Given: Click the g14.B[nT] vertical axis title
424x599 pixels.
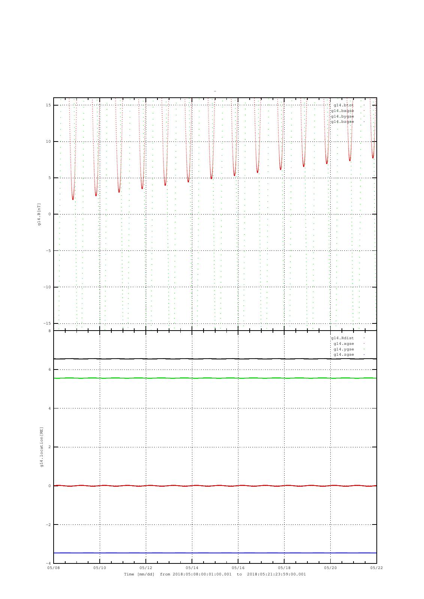Looking at the screenshot, I should click(39, 215).
